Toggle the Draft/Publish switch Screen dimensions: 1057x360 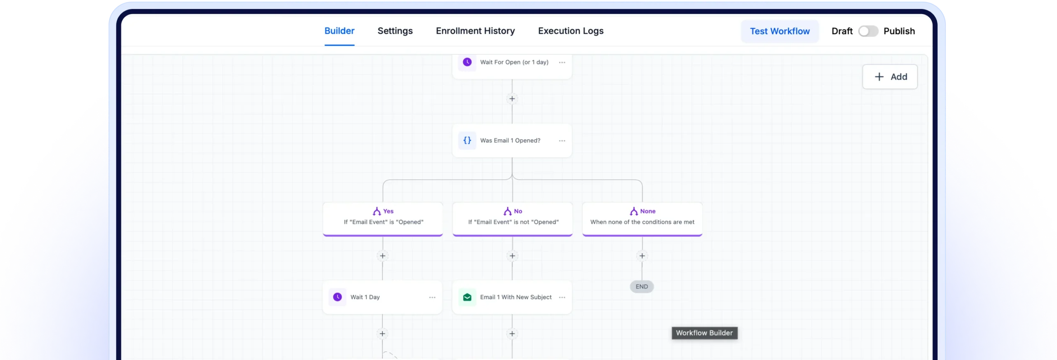point(868,31)
